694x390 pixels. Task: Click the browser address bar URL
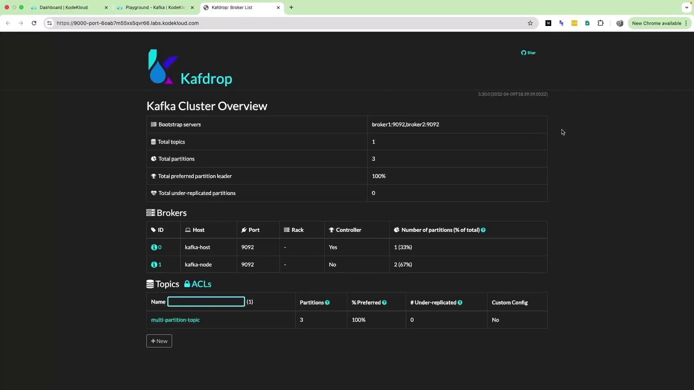point(128,23)
